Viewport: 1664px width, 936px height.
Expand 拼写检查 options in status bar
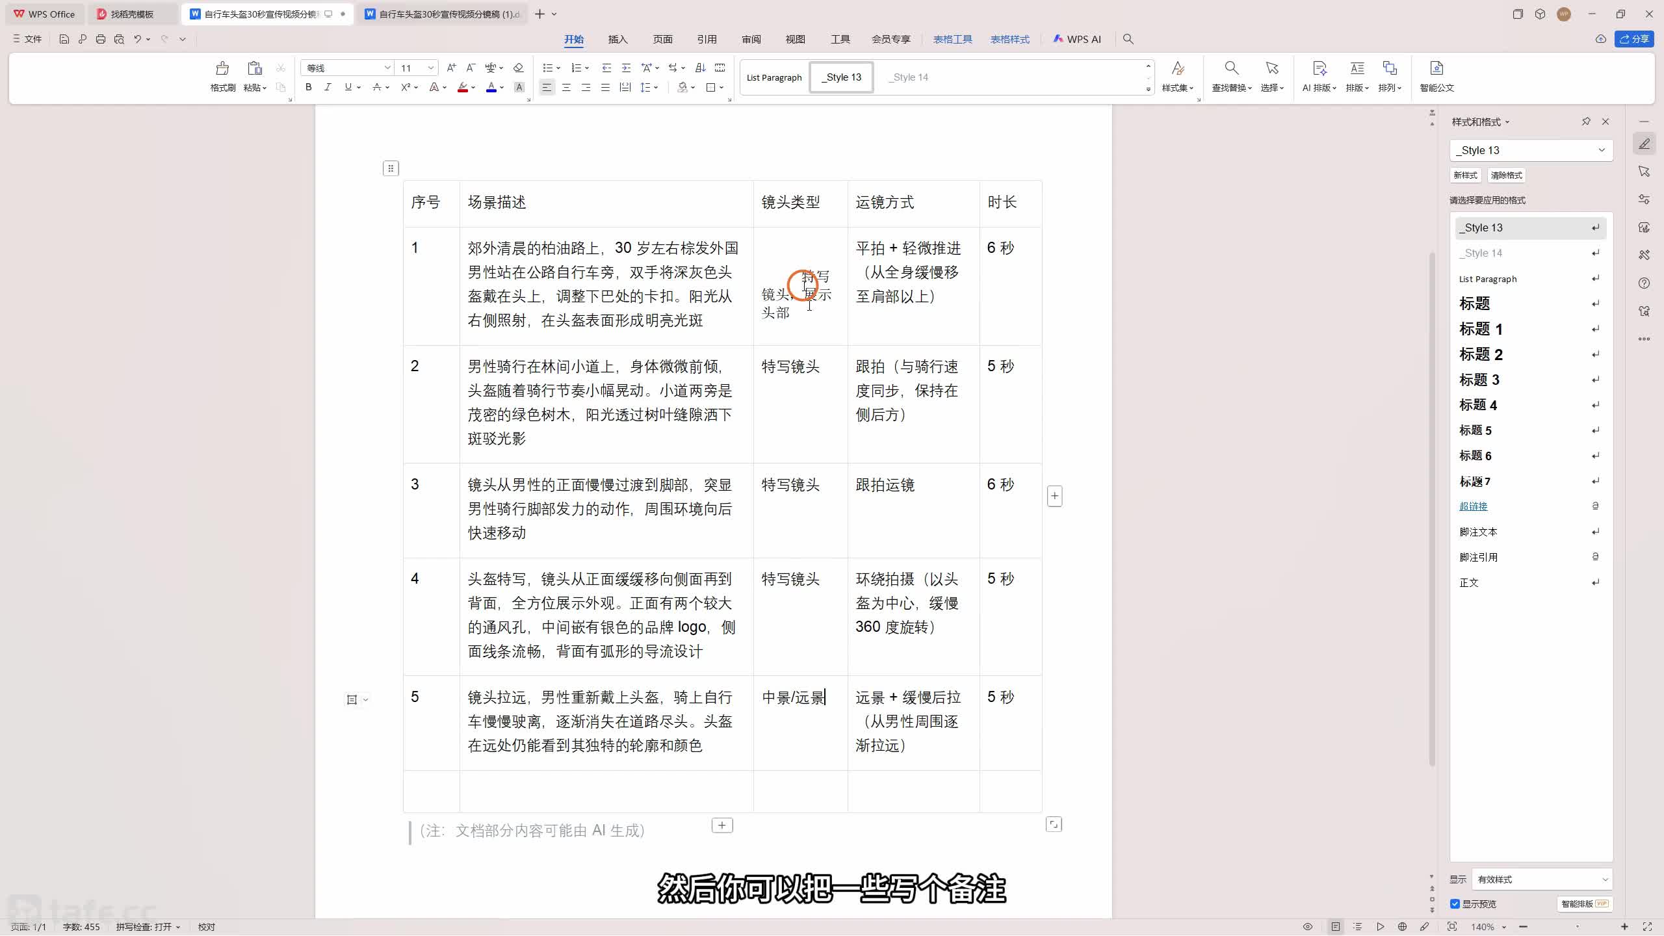click(x=148, y=927)
